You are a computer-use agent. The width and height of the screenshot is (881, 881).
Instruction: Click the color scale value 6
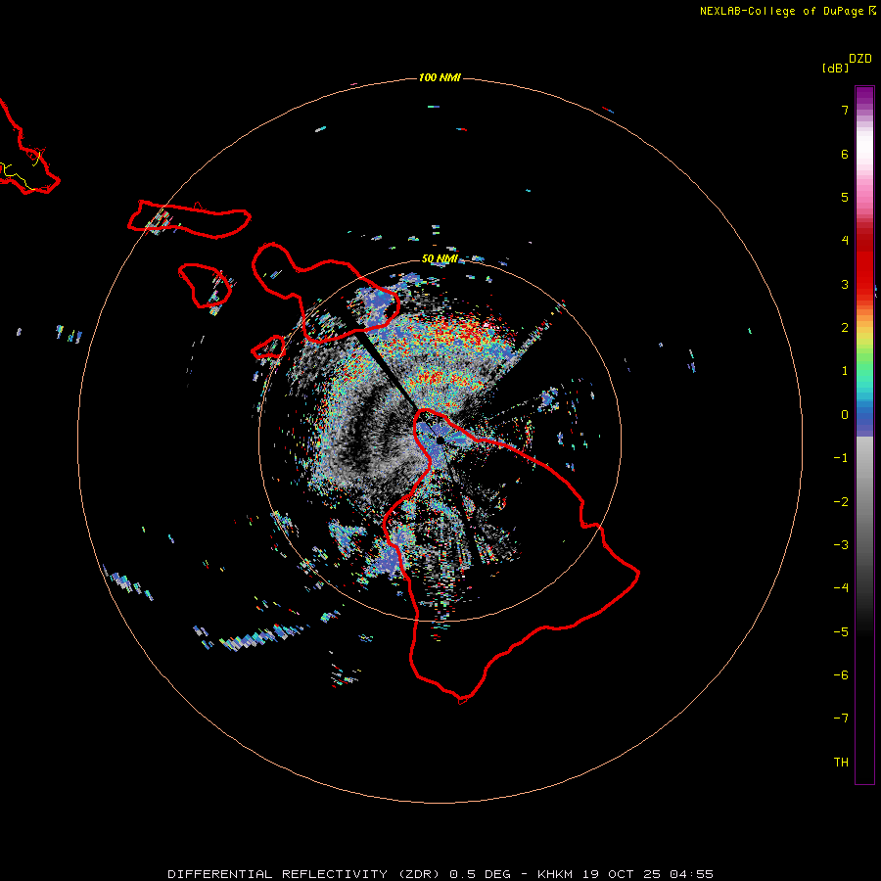pyautogui.click(x=845, y=154)
